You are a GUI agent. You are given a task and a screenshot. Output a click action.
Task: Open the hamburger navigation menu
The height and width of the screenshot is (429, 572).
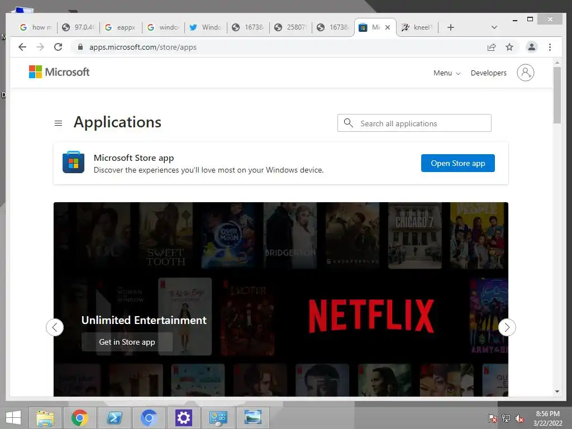pos(58,123)
